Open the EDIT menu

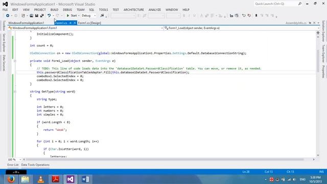click(x=15, y=10)
